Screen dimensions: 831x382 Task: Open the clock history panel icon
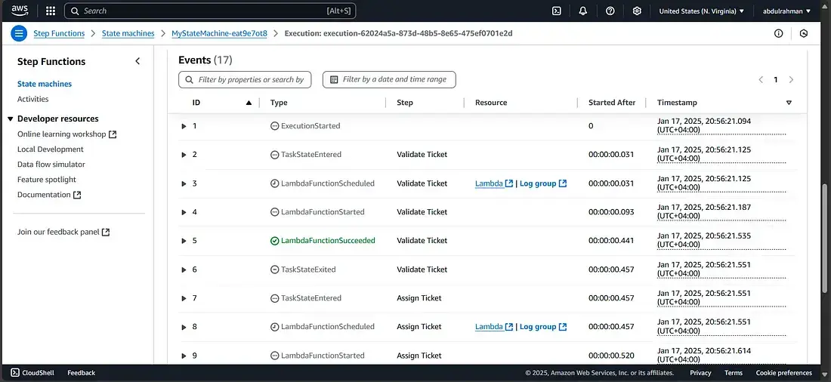(804, 33)
